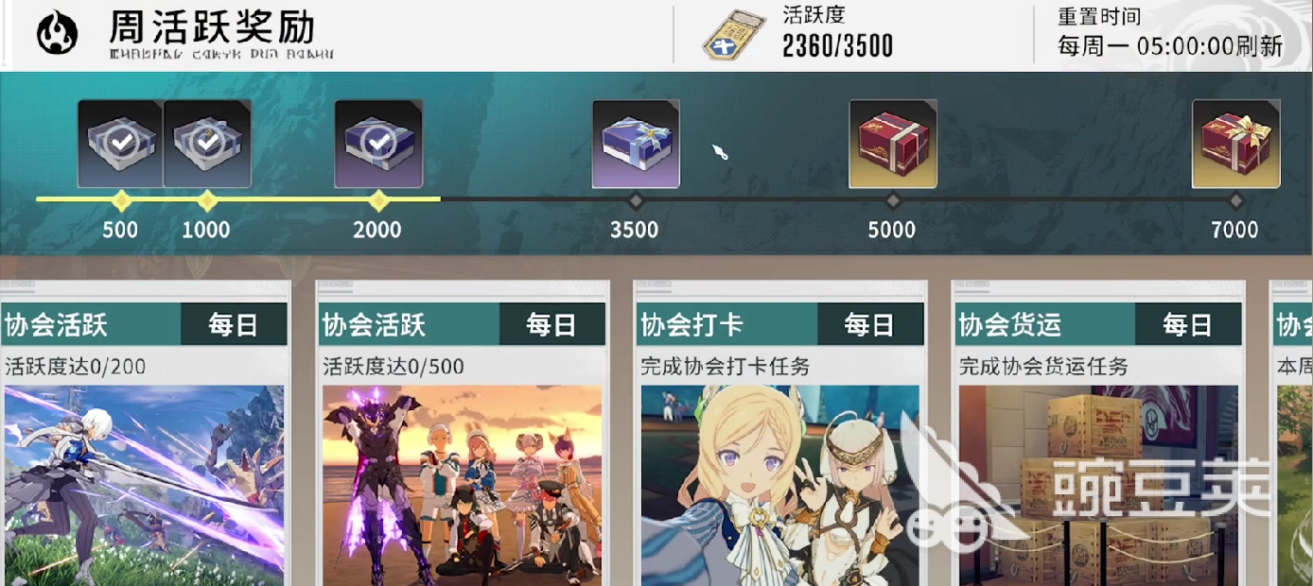The width and height of the screenshot is (1313, 586).
Task: Select the 3500 milestone diamond marker
Action: 636,200
